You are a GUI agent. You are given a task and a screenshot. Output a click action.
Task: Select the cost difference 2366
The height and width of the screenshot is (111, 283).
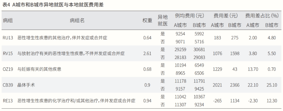235,85
